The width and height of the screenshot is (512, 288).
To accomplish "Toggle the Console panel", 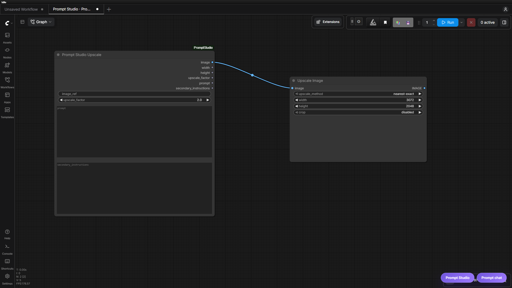I will [7, 249].
